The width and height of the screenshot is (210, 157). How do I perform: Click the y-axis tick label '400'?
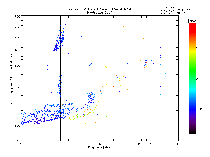pos(17,50)
